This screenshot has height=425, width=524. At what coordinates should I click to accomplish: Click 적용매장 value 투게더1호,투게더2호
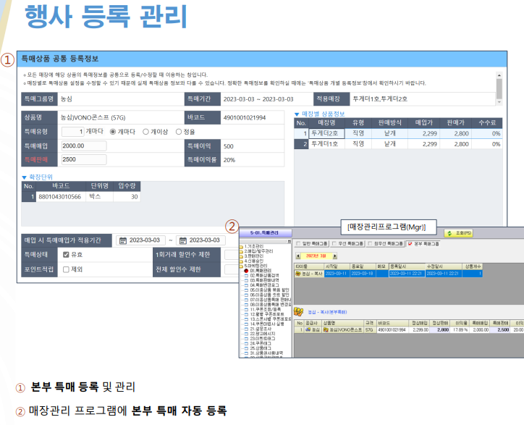(x=380, y=99)
